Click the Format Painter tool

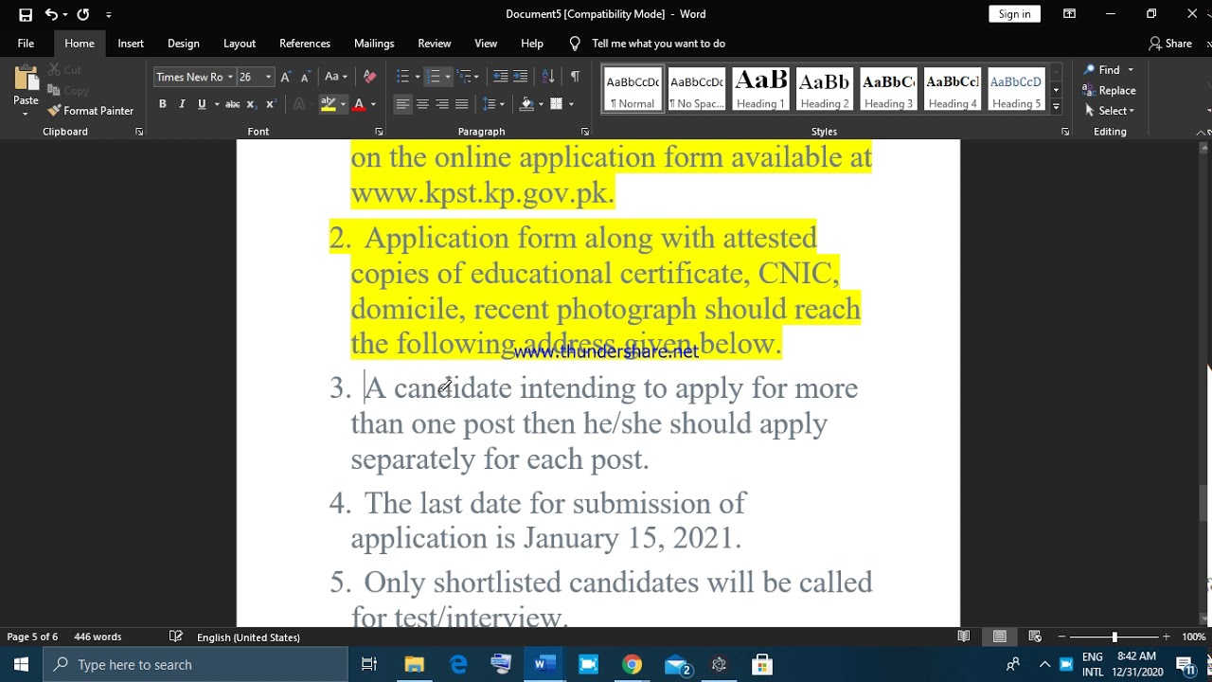pyautogui.click(x=91, y=111)
